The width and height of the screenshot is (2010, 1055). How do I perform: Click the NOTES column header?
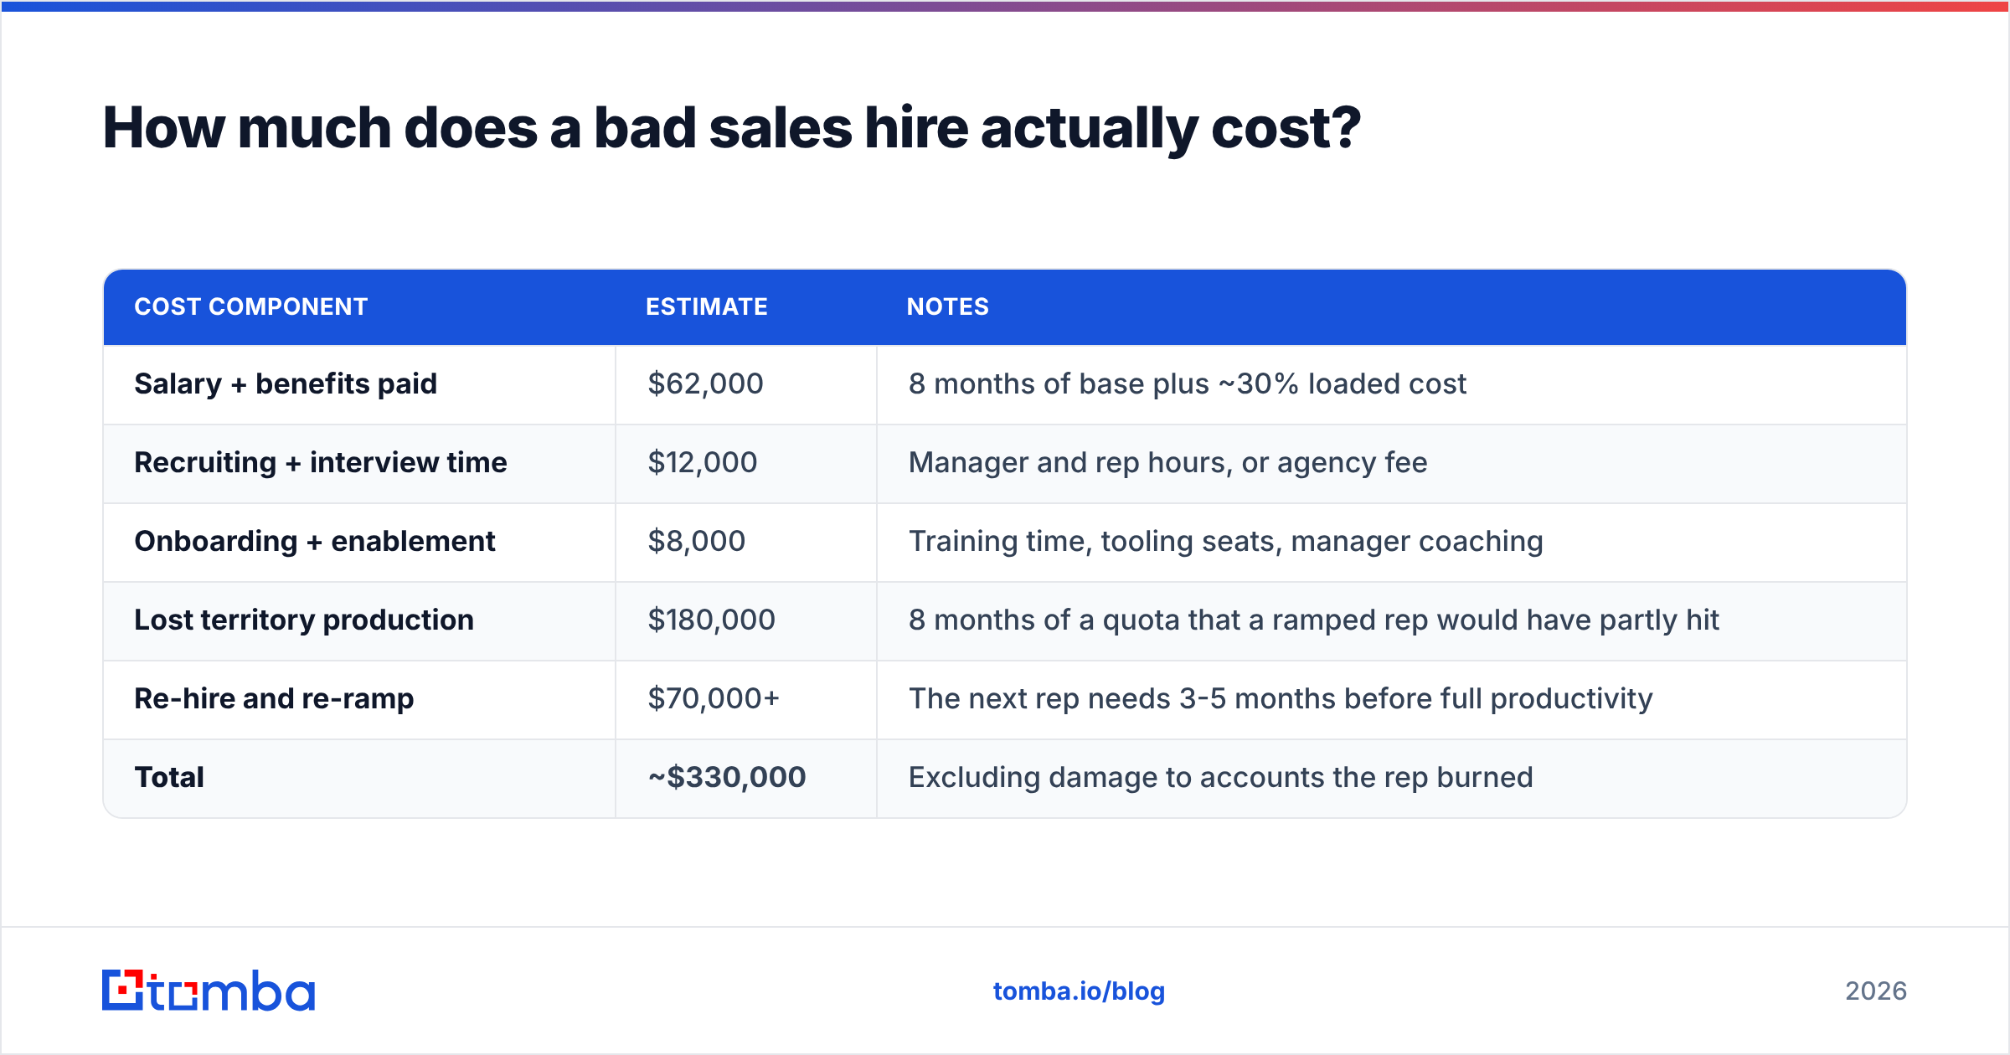[x=948, y=306]
